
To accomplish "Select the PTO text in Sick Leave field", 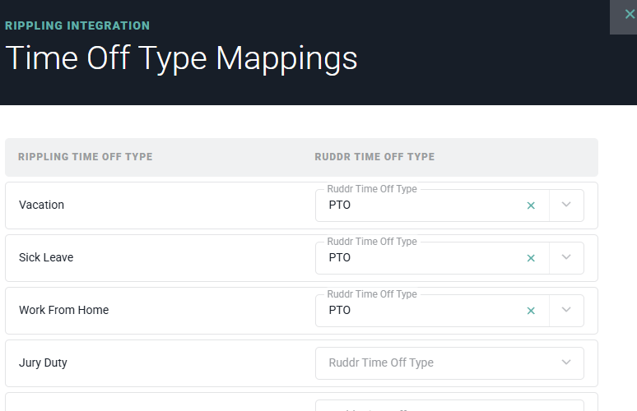I will click(x=340, y=258).
